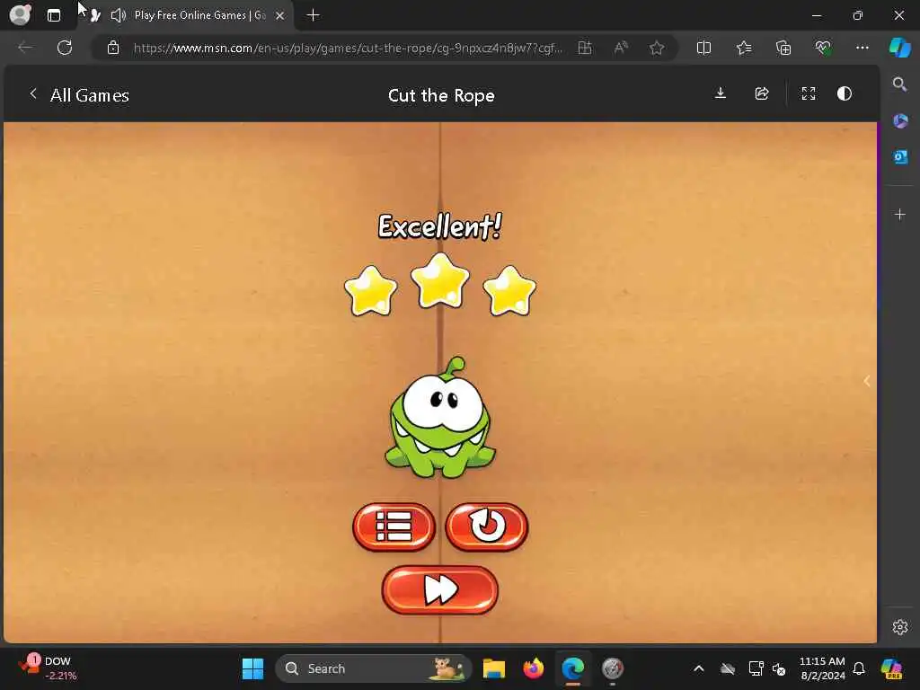The width and height of the screenshot is (920, 690).
Task: Show hidden system tray icons
Action: 699,668
